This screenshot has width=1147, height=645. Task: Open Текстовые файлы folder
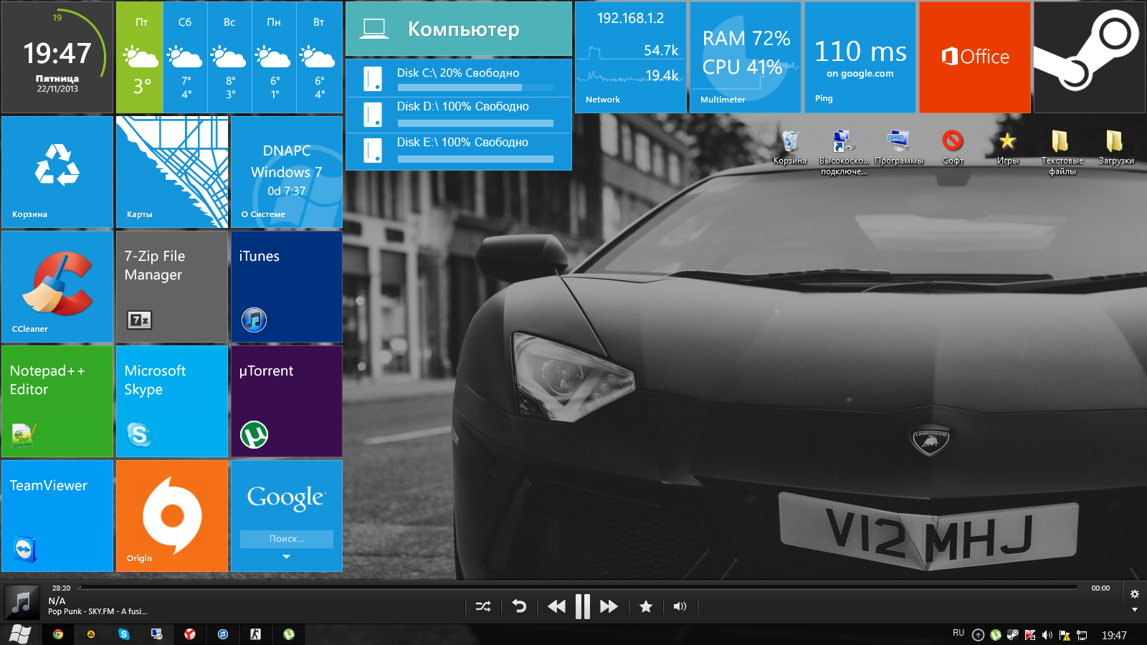tap(1062, 152)
